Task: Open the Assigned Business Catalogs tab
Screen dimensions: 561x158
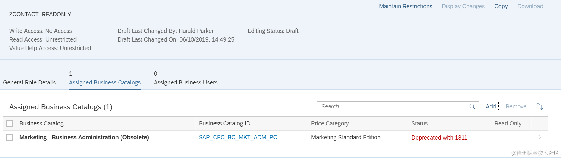Action: click(105, 82)
